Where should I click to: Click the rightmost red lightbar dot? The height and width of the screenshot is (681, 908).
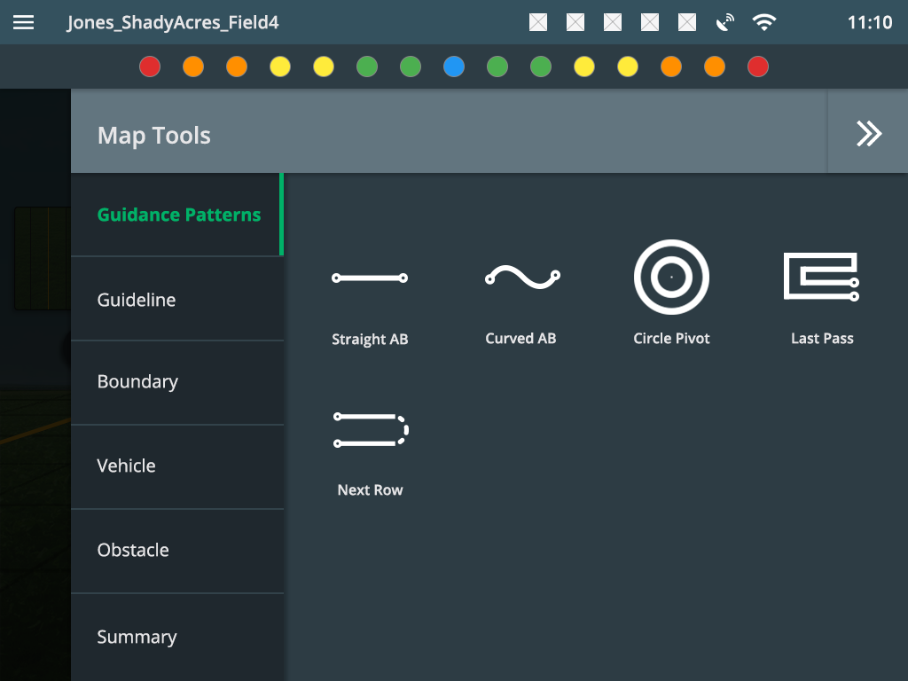[x=758, y=67]
